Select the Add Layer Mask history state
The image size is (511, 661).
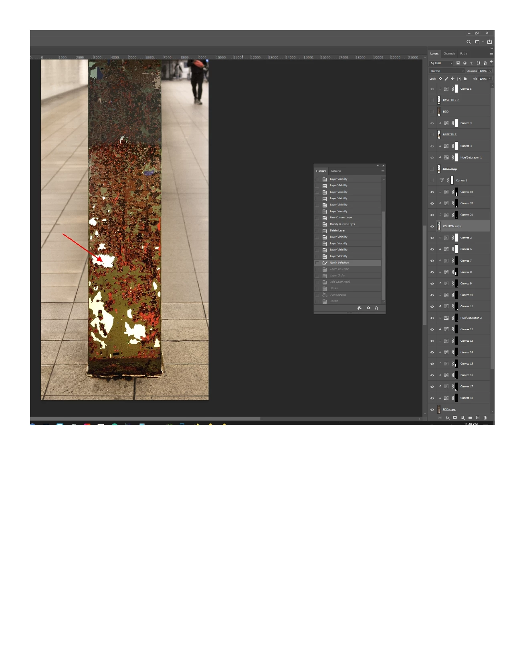click(347, 282)
